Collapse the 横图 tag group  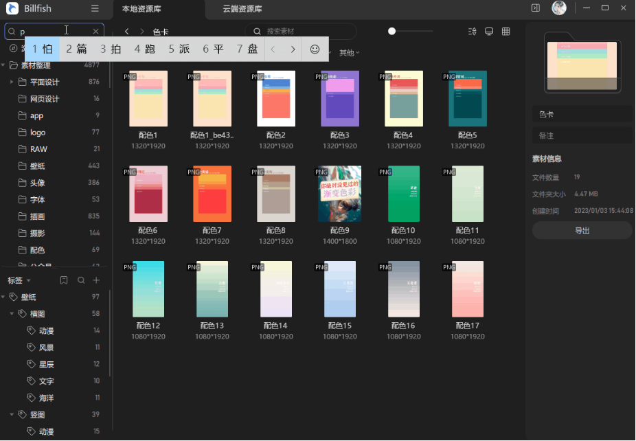[x=12, y=314]
